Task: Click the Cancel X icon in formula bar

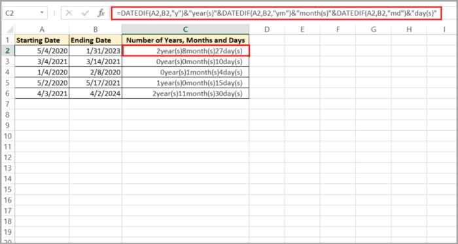Action: 69,13
